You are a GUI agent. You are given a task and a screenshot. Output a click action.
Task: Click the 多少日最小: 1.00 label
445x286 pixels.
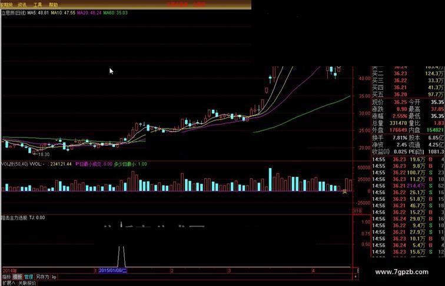pyautogui.click(x=131, y=164)
